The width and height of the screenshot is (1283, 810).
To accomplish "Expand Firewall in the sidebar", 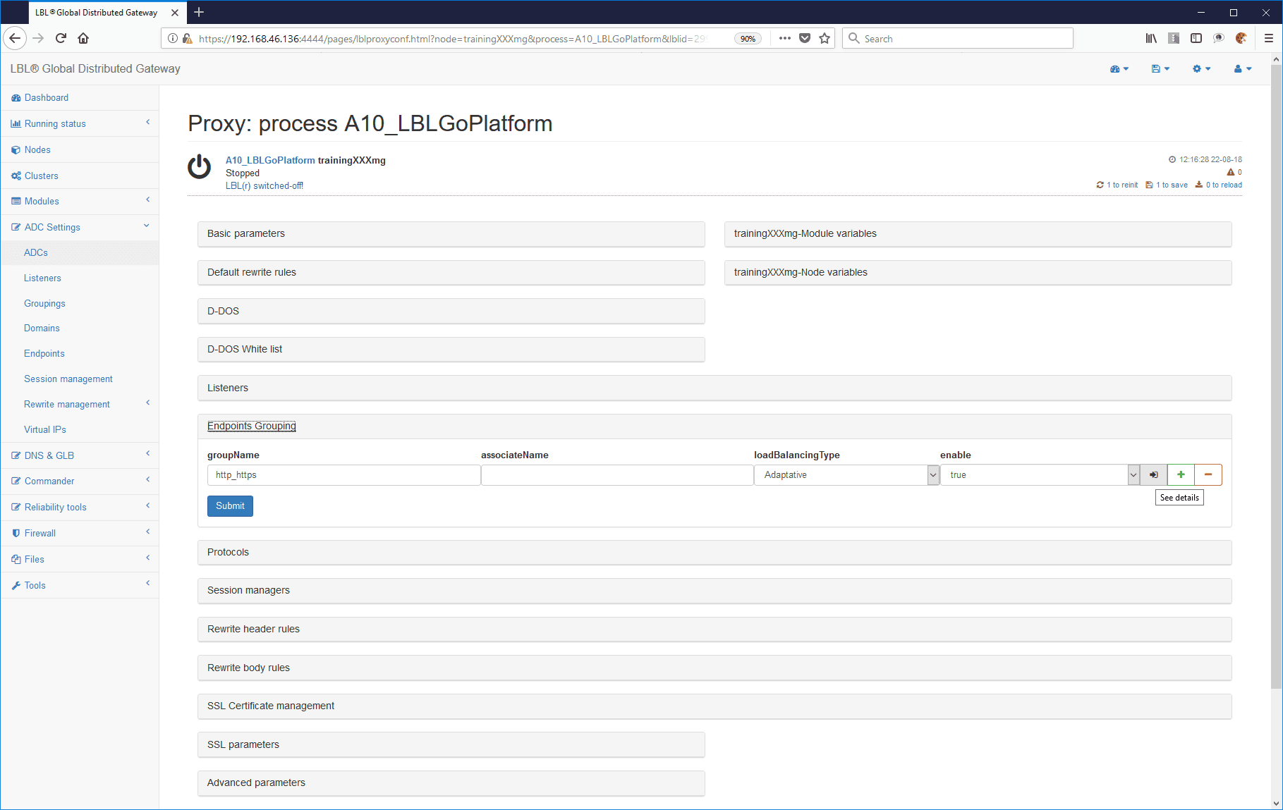I will point(80,534).
